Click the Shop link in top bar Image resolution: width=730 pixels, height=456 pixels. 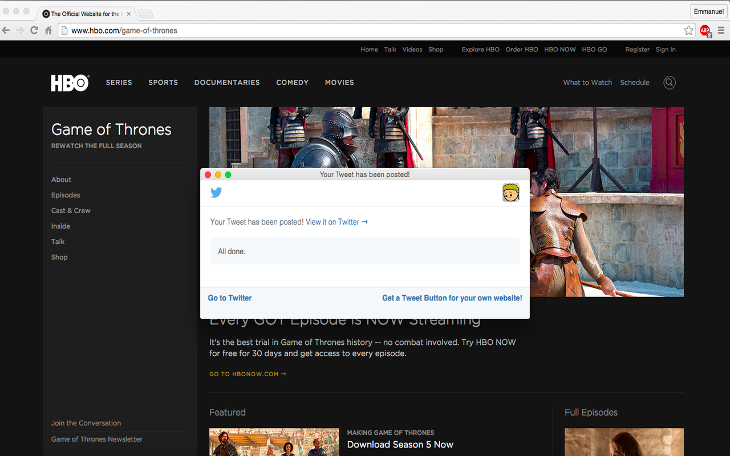click(x=436, y=50)
